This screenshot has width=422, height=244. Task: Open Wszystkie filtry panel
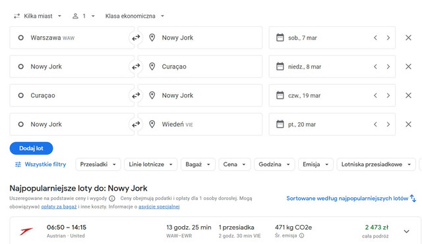point(40,164)
